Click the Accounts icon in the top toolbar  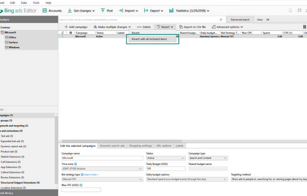[44, 11]
